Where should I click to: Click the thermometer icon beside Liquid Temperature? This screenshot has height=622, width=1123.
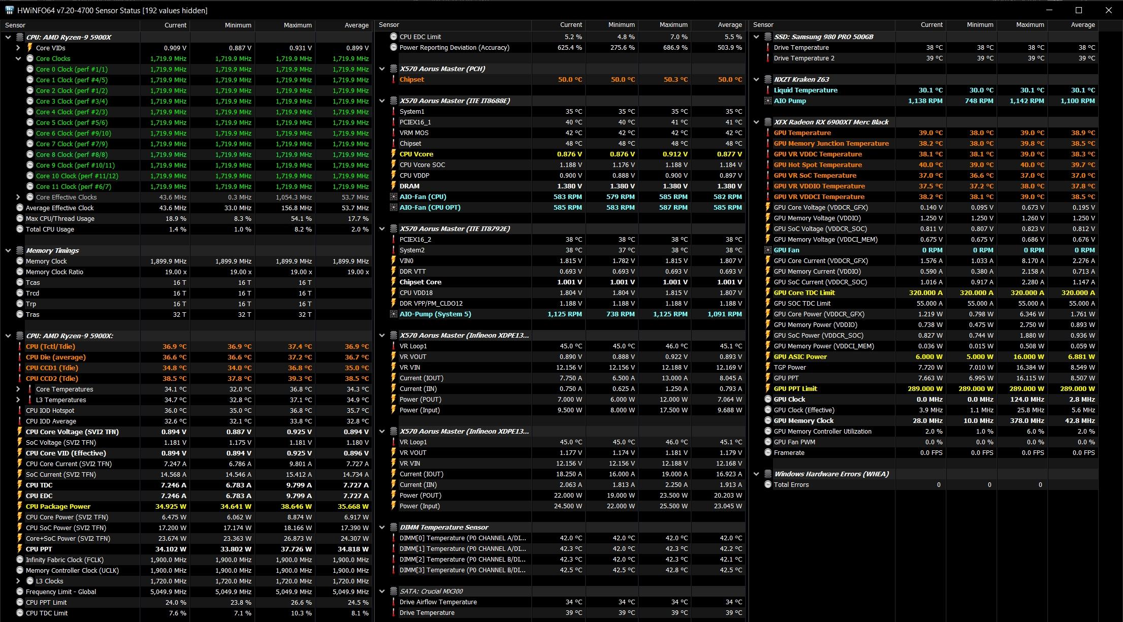point(767,90)
